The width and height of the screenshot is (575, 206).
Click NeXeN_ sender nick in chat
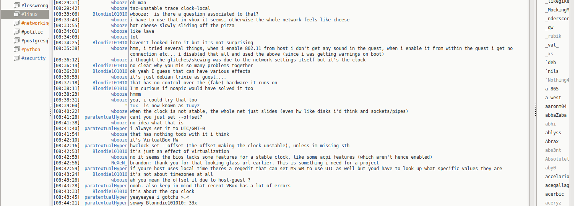pos(119,163)
